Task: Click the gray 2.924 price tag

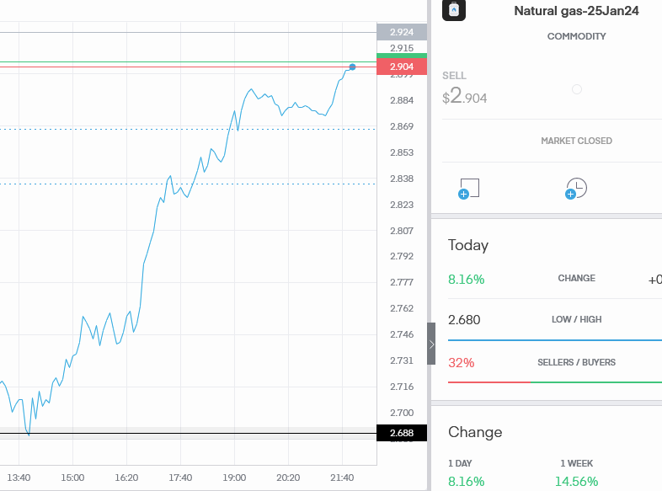Action: (402, 32)
